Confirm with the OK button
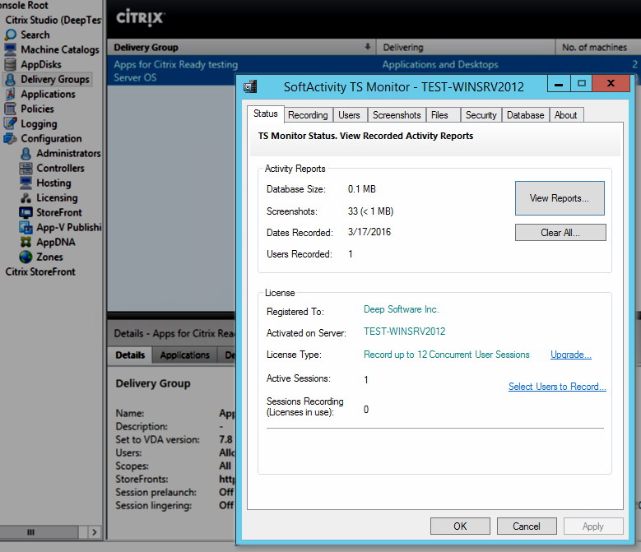This screenshot has width=641, height=552. tap(460, 526)
